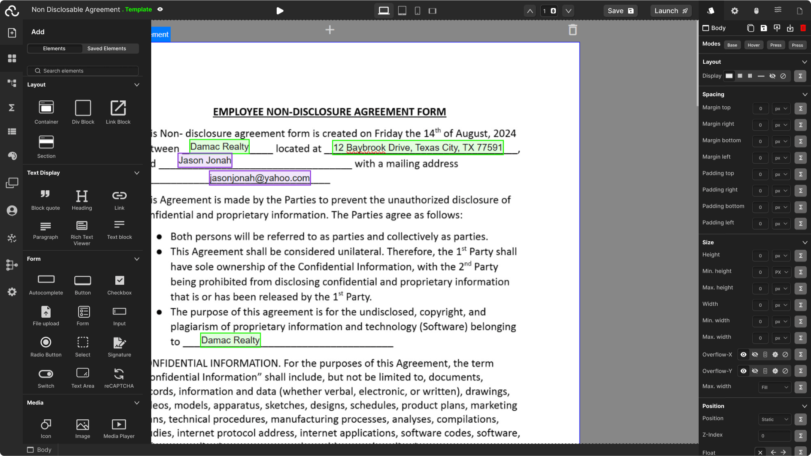Click the Save button
The height and width of the screenshot is (456, 811).
[x=620, y=11]
